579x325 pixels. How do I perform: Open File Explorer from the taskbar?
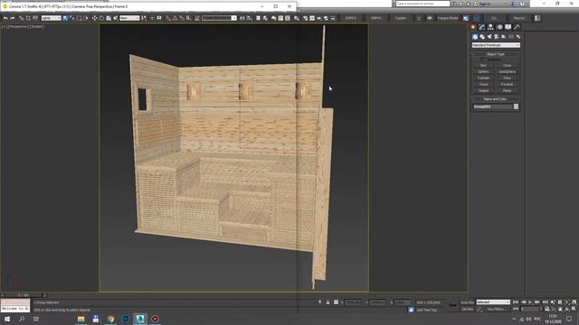[81, 319]
